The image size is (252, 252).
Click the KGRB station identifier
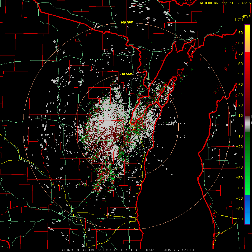click(x=151, y=250)
